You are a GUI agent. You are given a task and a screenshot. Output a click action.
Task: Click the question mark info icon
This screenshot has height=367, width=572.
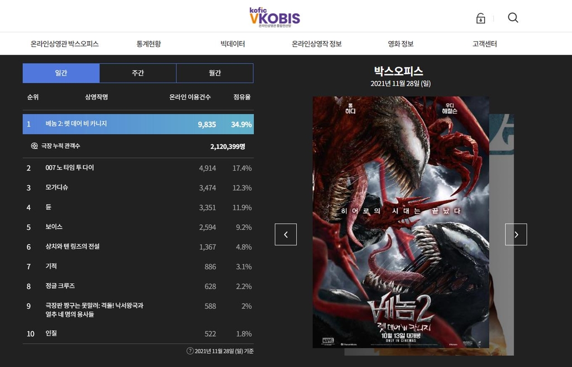point(190,351)
